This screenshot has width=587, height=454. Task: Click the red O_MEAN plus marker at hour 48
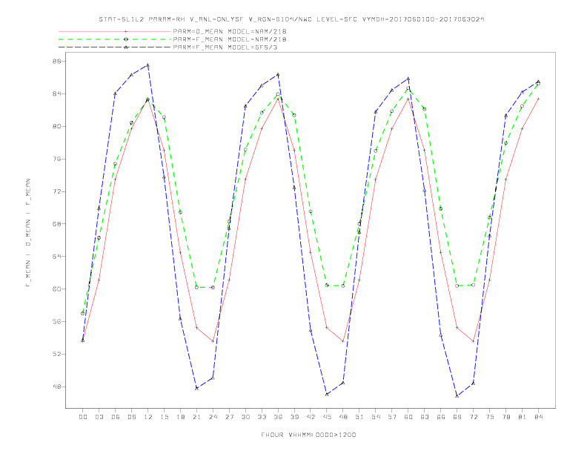point(343,341)
